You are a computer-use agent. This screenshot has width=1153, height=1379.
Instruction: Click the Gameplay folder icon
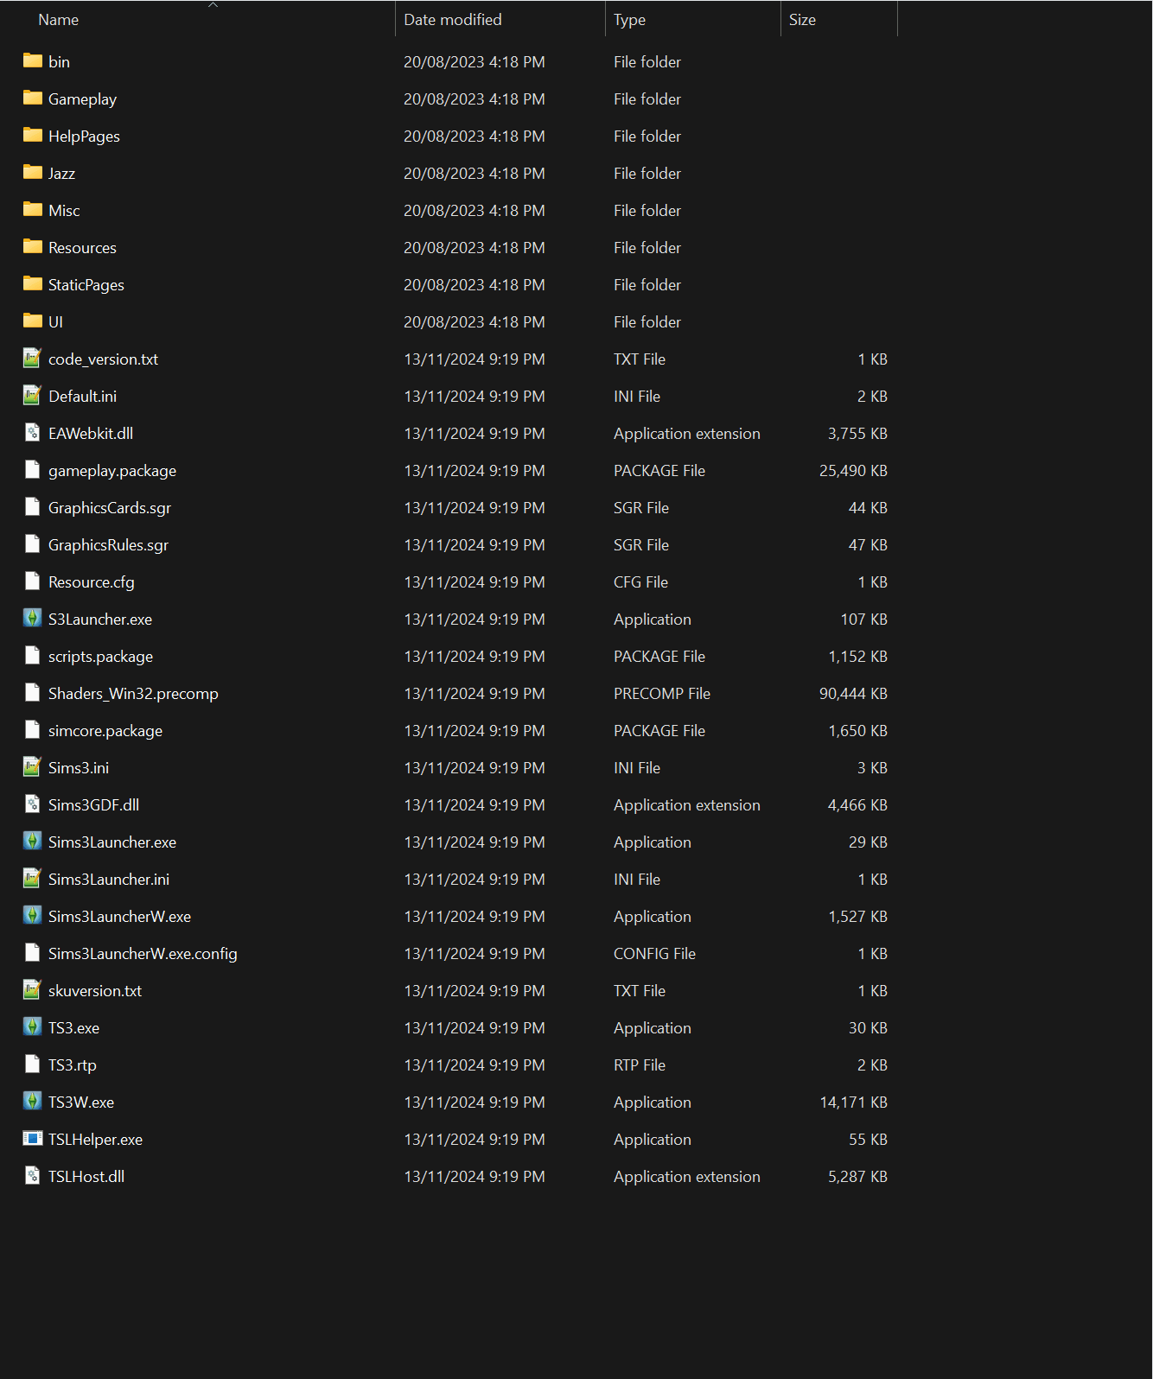point(33,98)
